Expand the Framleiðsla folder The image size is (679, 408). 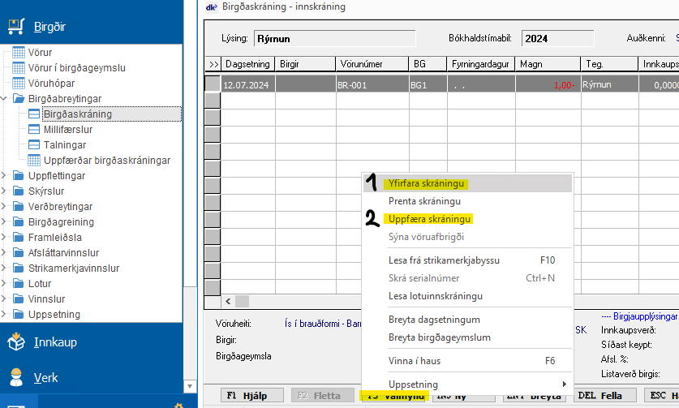click(x=6, y=238)
